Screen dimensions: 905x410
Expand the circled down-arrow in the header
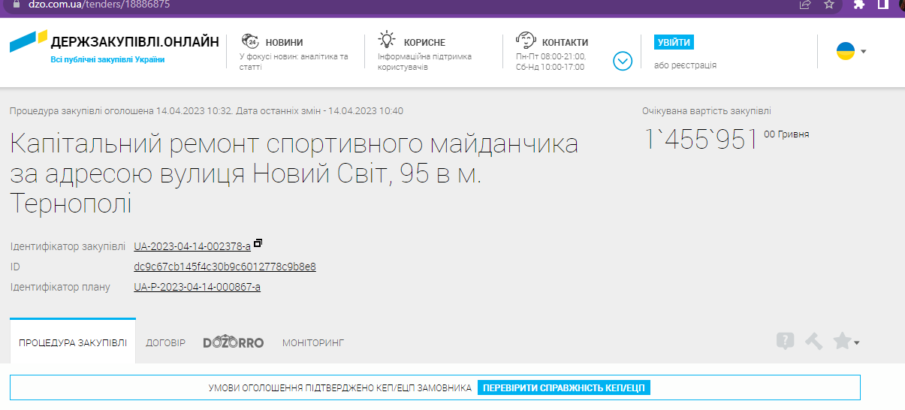(x=623, y=61)
